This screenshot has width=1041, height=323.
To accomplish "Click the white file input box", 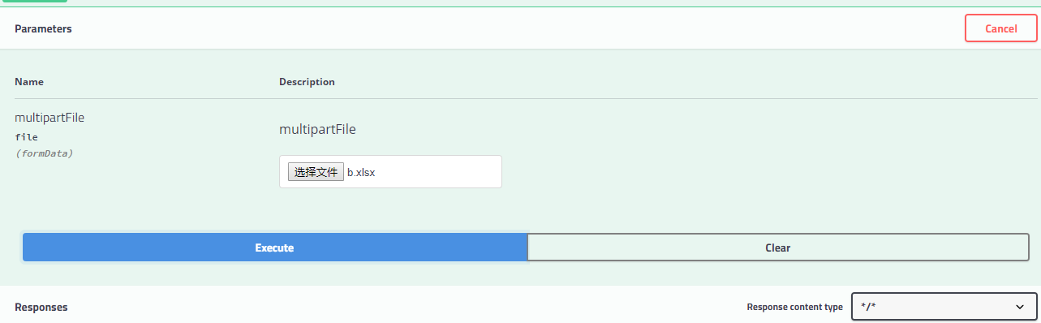I will click(x=390, y=171).
